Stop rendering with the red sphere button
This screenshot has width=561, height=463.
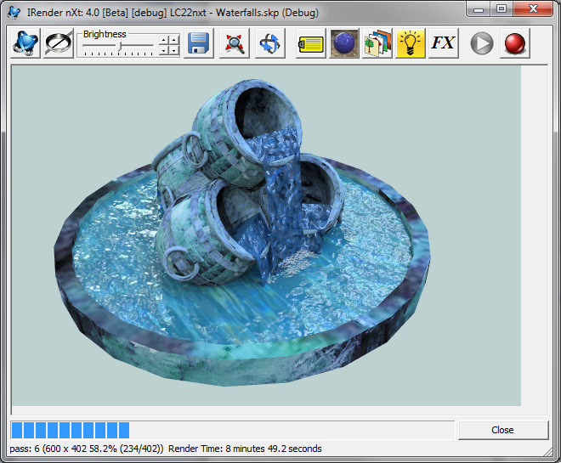coord(514,43)
